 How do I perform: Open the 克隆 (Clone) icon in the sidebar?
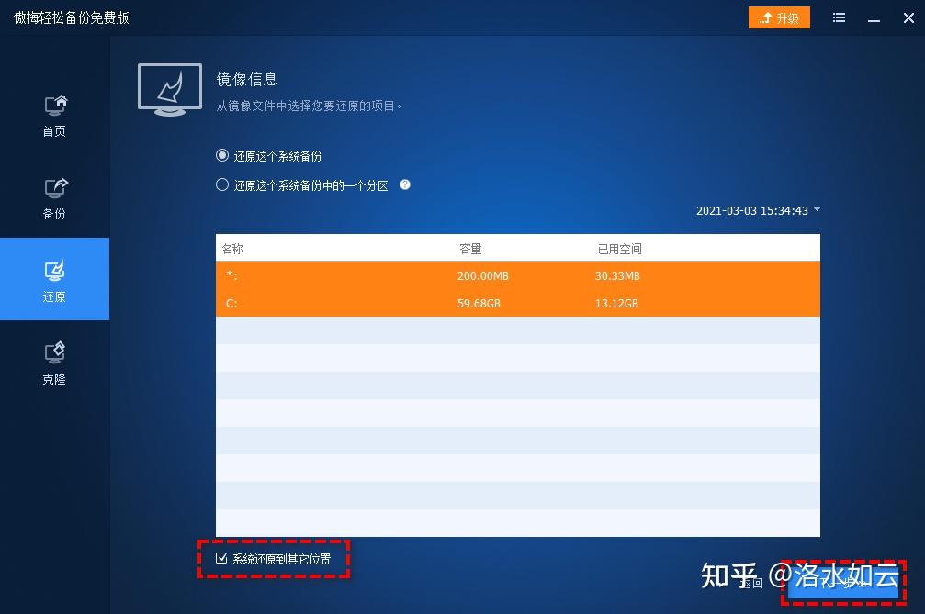pos(54,360)
